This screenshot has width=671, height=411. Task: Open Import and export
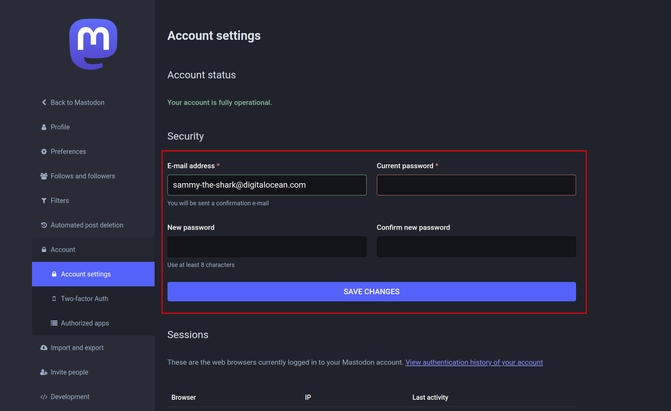(x=93, y=348)
